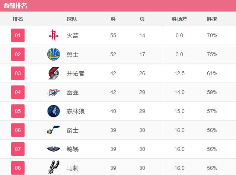Click the Timberwolves wolf logo
Screen dimensions: 236x175
[x=54, y=111]
